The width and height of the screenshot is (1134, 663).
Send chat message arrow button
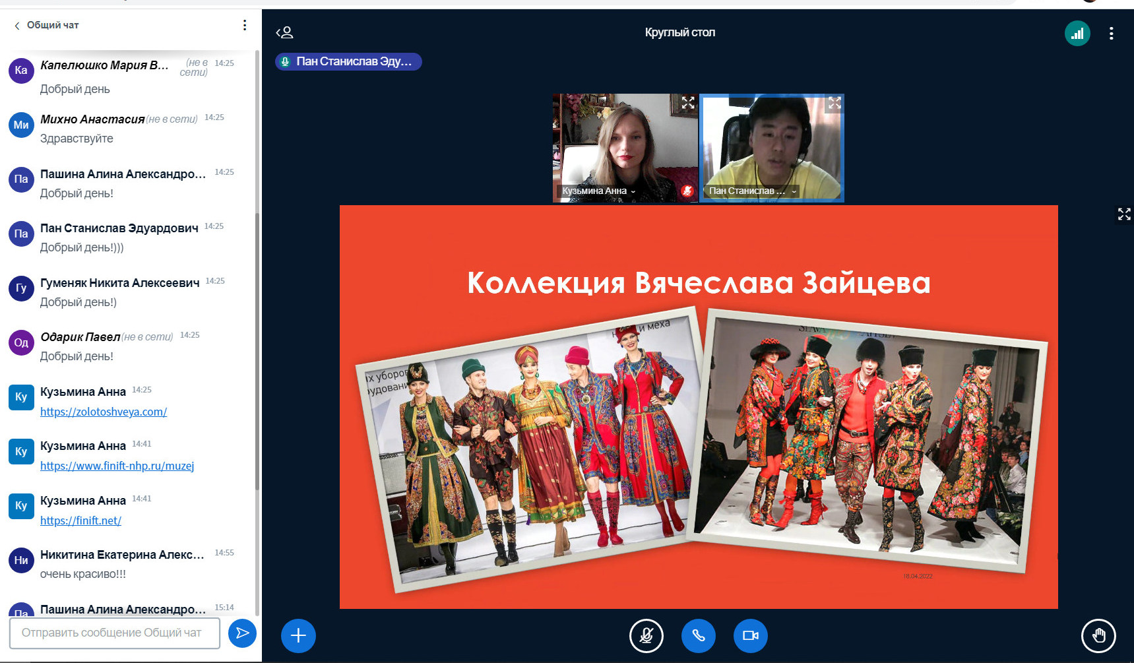pyautogui.click(x=242, y=633)
